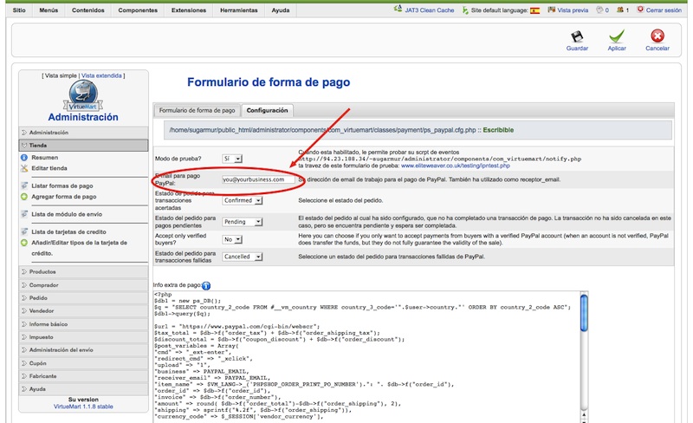Click the Lista de tarjetas de credito icon
Screen dimensions: 693x423
pyautogui.click(x=24, y=231)
